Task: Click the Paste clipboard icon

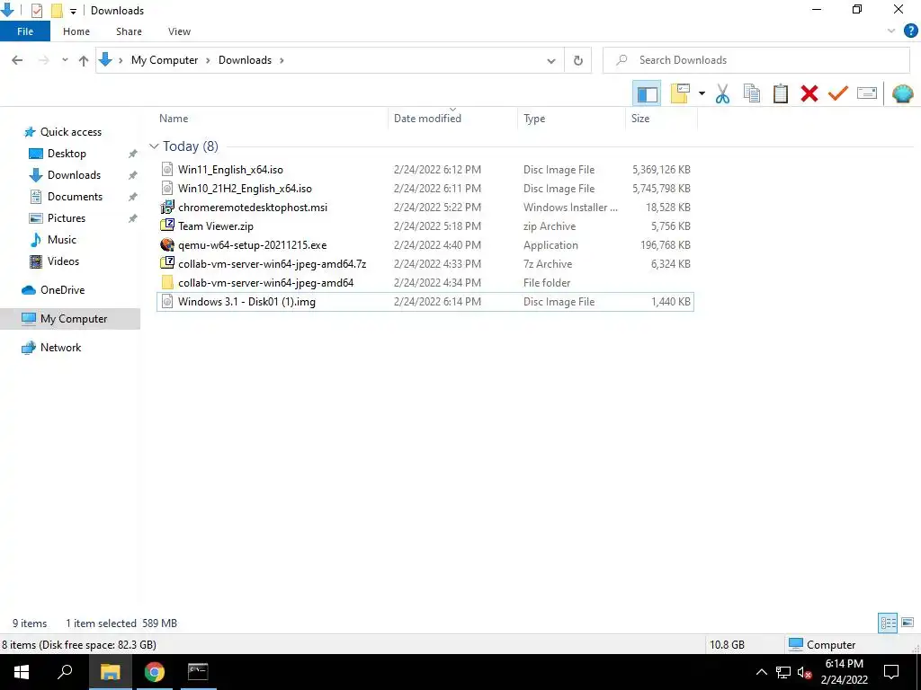Action: tap(780, 93)
